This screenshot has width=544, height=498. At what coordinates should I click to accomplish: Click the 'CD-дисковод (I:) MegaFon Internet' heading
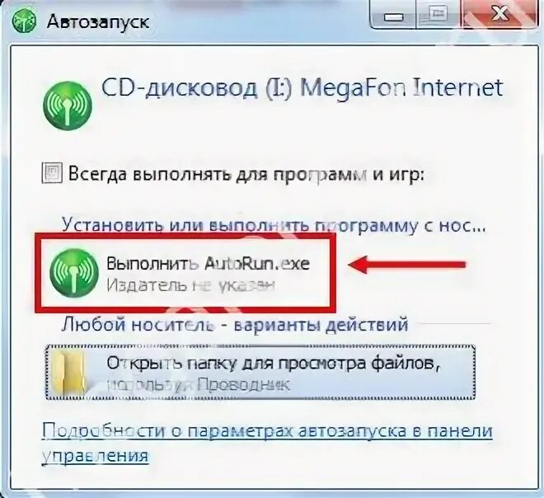(302, 88)
